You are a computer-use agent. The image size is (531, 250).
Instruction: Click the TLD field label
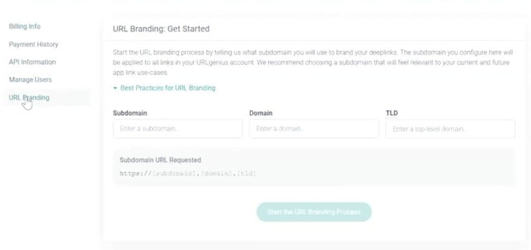(392, 113)
